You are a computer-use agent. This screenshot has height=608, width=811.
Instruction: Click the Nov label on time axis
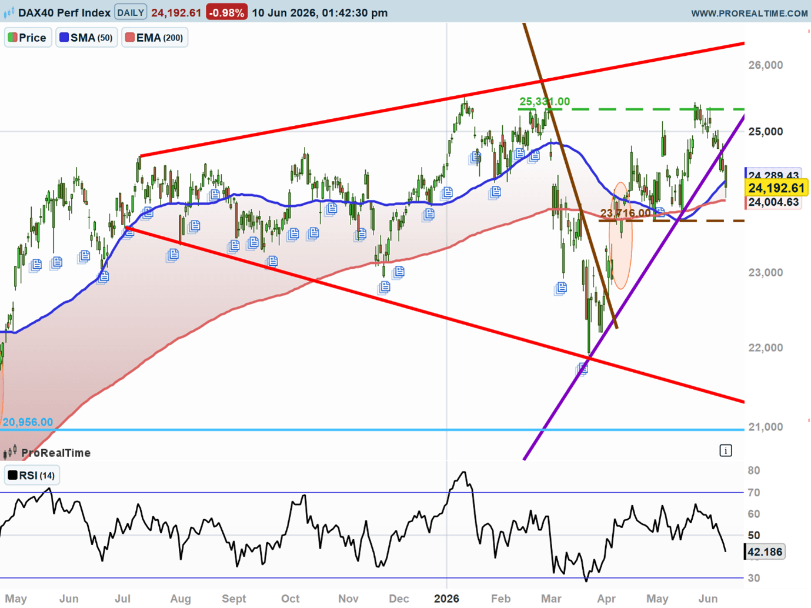(348, 599)
